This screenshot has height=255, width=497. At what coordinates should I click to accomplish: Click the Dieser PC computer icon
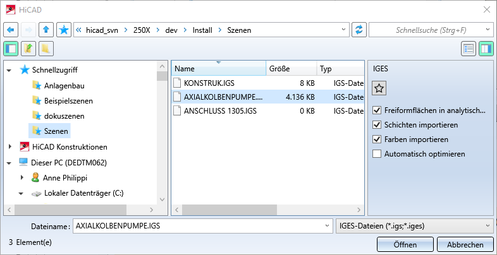point(23,163)
